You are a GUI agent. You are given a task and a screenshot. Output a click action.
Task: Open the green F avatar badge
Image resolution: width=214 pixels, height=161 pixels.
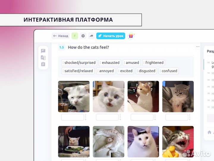click(75, 36)
